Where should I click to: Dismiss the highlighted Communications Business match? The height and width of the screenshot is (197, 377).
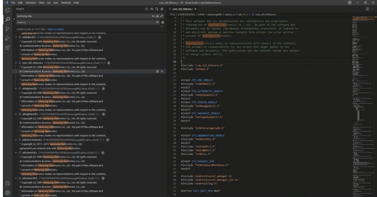click(162, 71)
